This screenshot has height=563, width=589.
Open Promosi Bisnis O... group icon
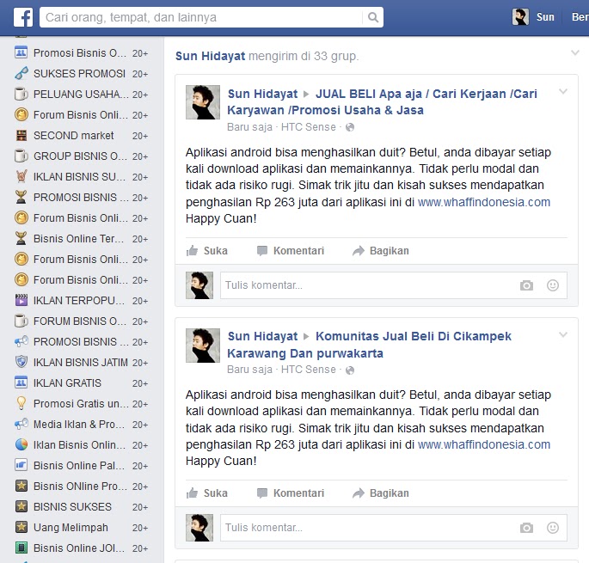(x=21, y=52)
